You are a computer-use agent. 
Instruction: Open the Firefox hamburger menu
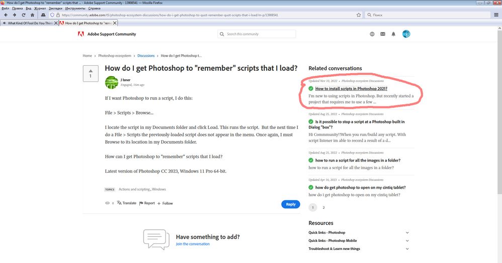pos(496,15)
